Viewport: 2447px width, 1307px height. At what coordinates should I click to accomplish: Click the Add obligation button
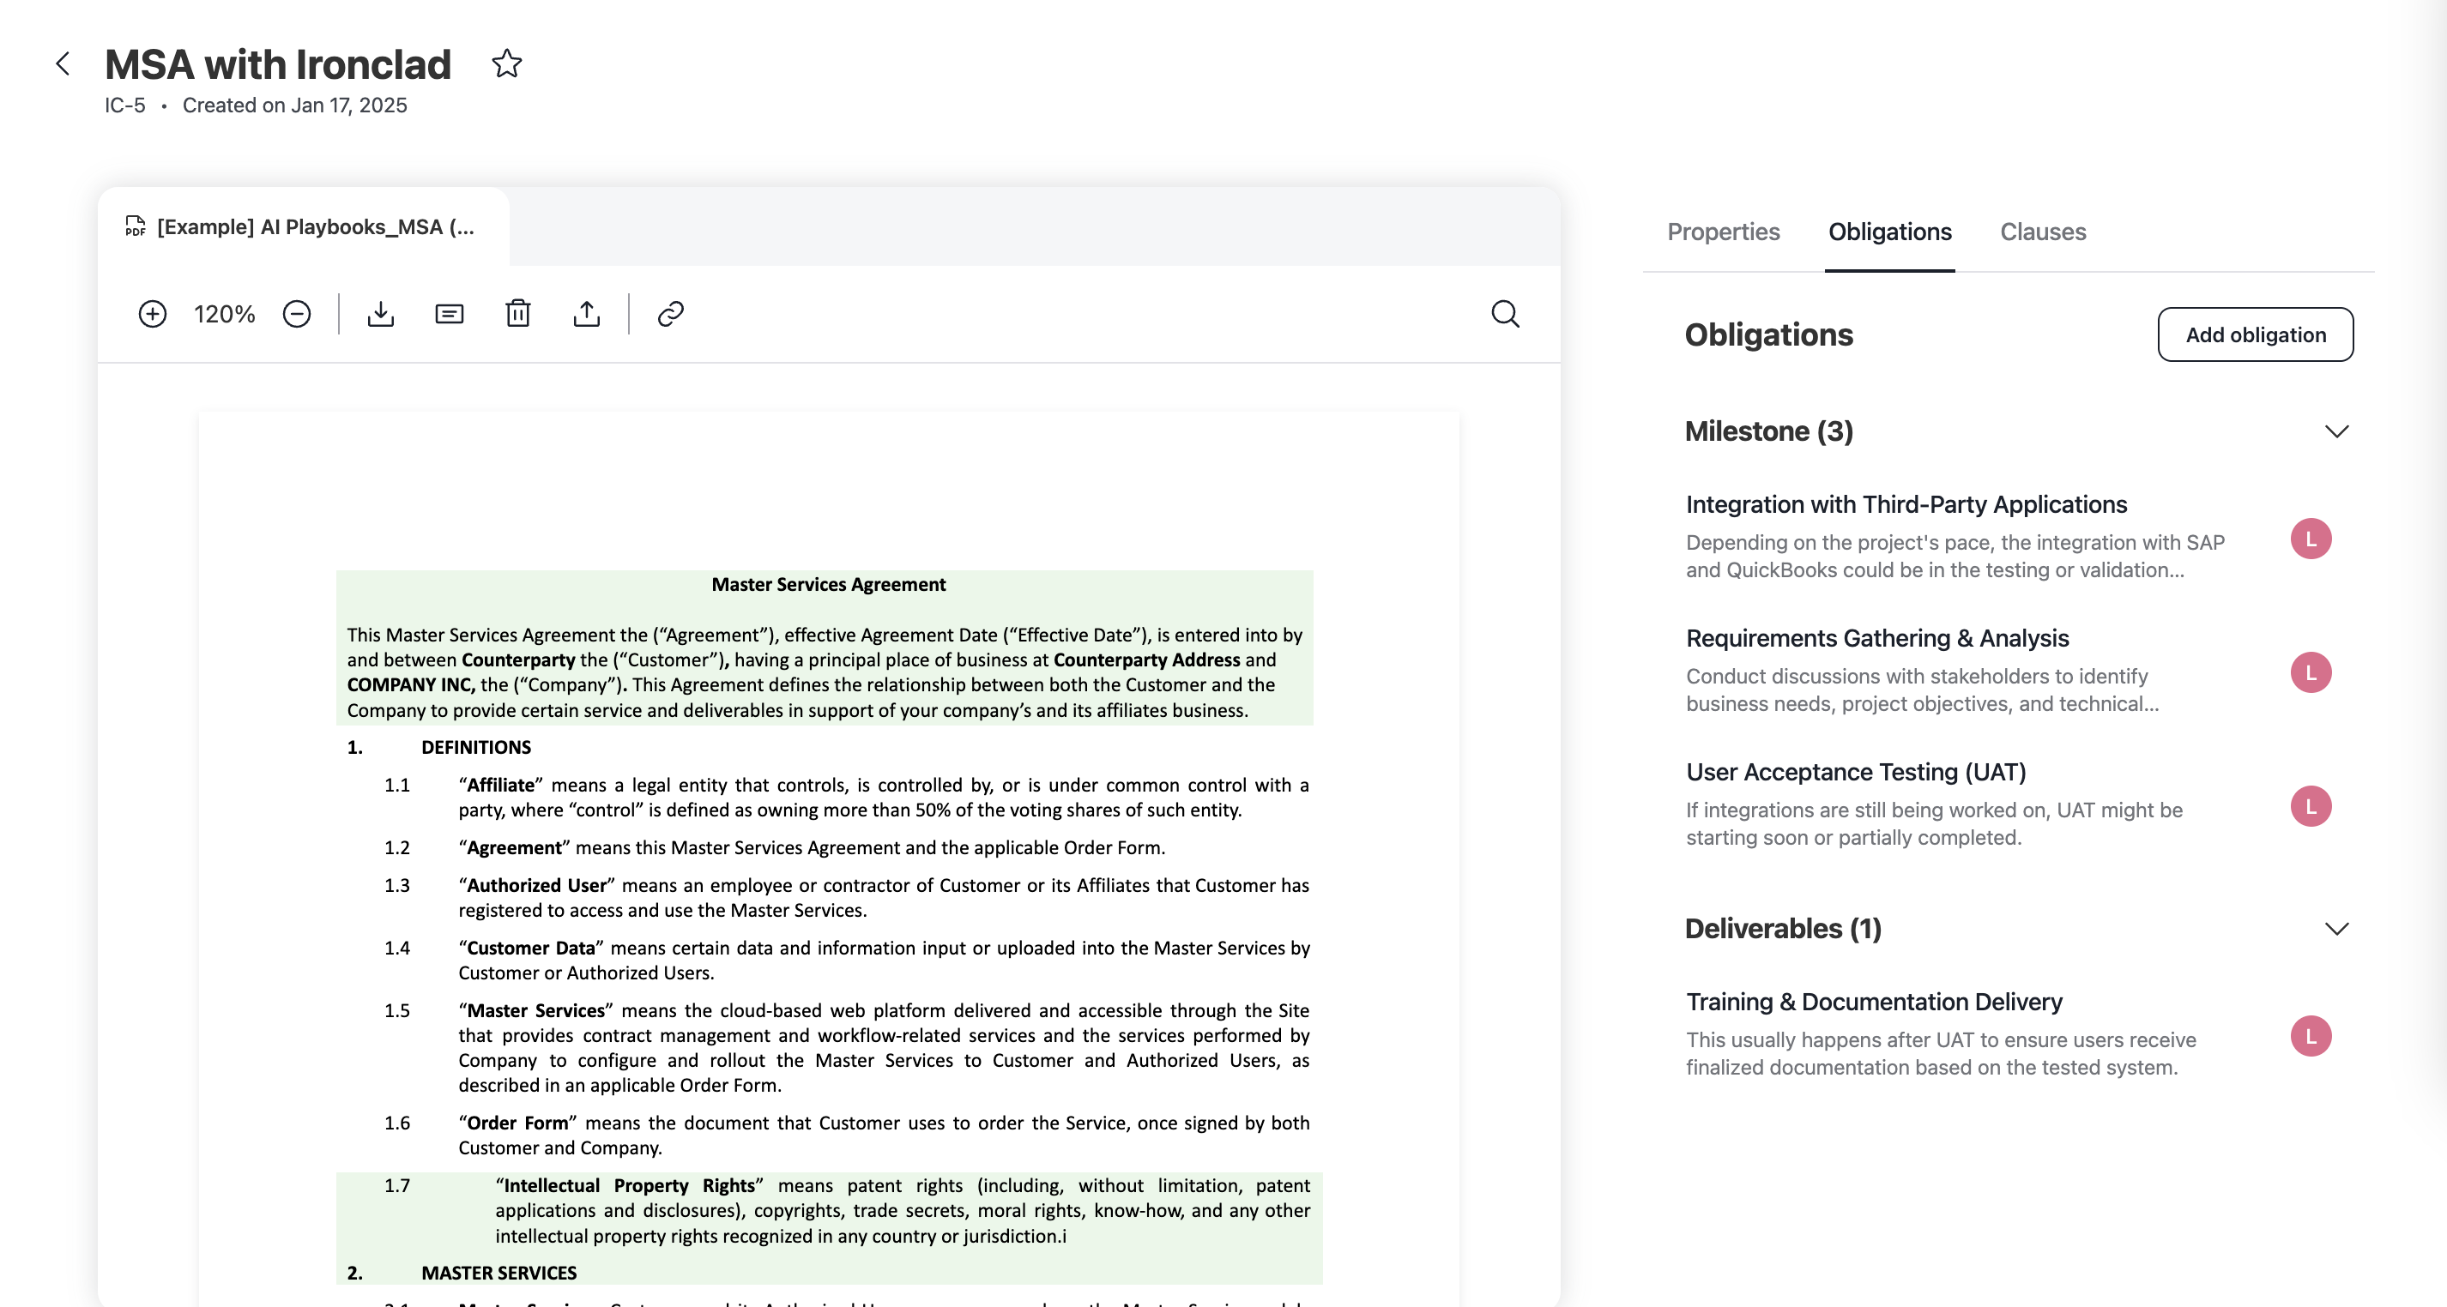pos(2255,335)
